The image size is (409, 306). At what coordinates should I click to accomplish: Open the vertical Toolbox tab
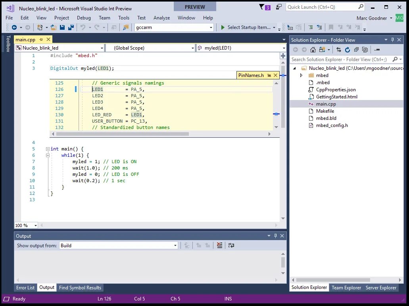[x=8, y=44]
